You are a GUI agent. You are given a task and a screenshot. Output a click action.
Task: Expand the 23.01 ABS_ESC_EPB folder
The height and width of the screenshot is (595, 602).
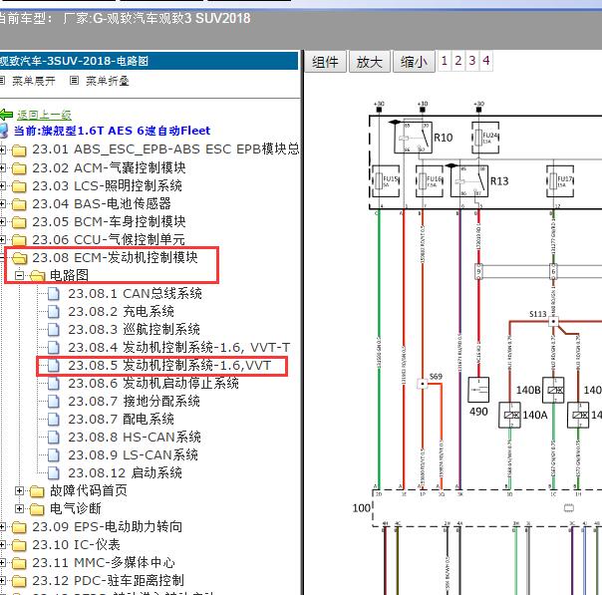point(2,150)
